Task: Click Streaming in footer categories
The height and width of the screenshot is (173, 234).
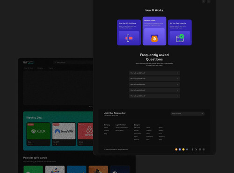Action: pos(161,136)
